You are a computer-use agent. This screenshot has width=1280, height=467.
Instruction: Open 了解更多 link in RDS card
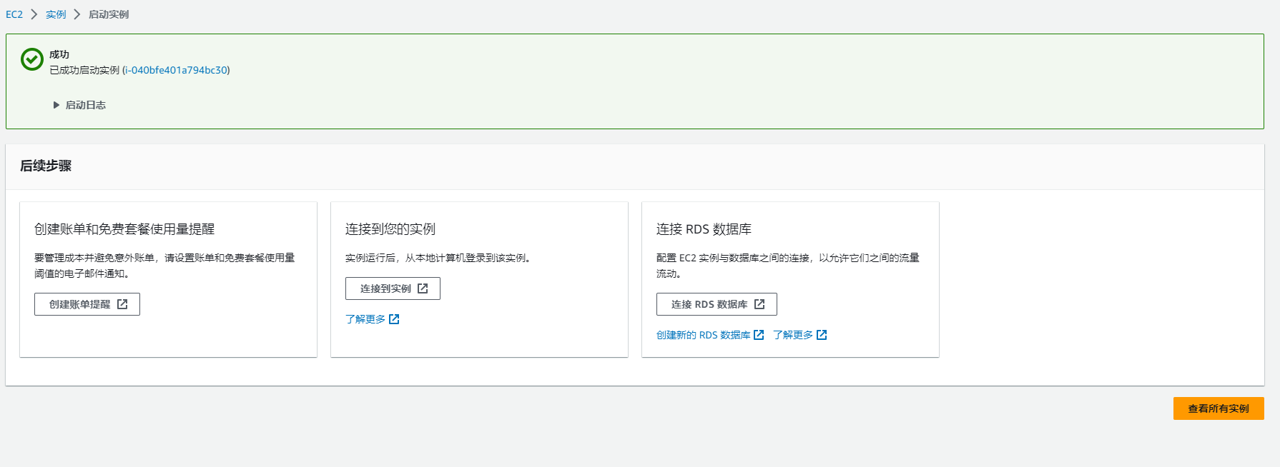pyautogui.click(x=793, y=335)
